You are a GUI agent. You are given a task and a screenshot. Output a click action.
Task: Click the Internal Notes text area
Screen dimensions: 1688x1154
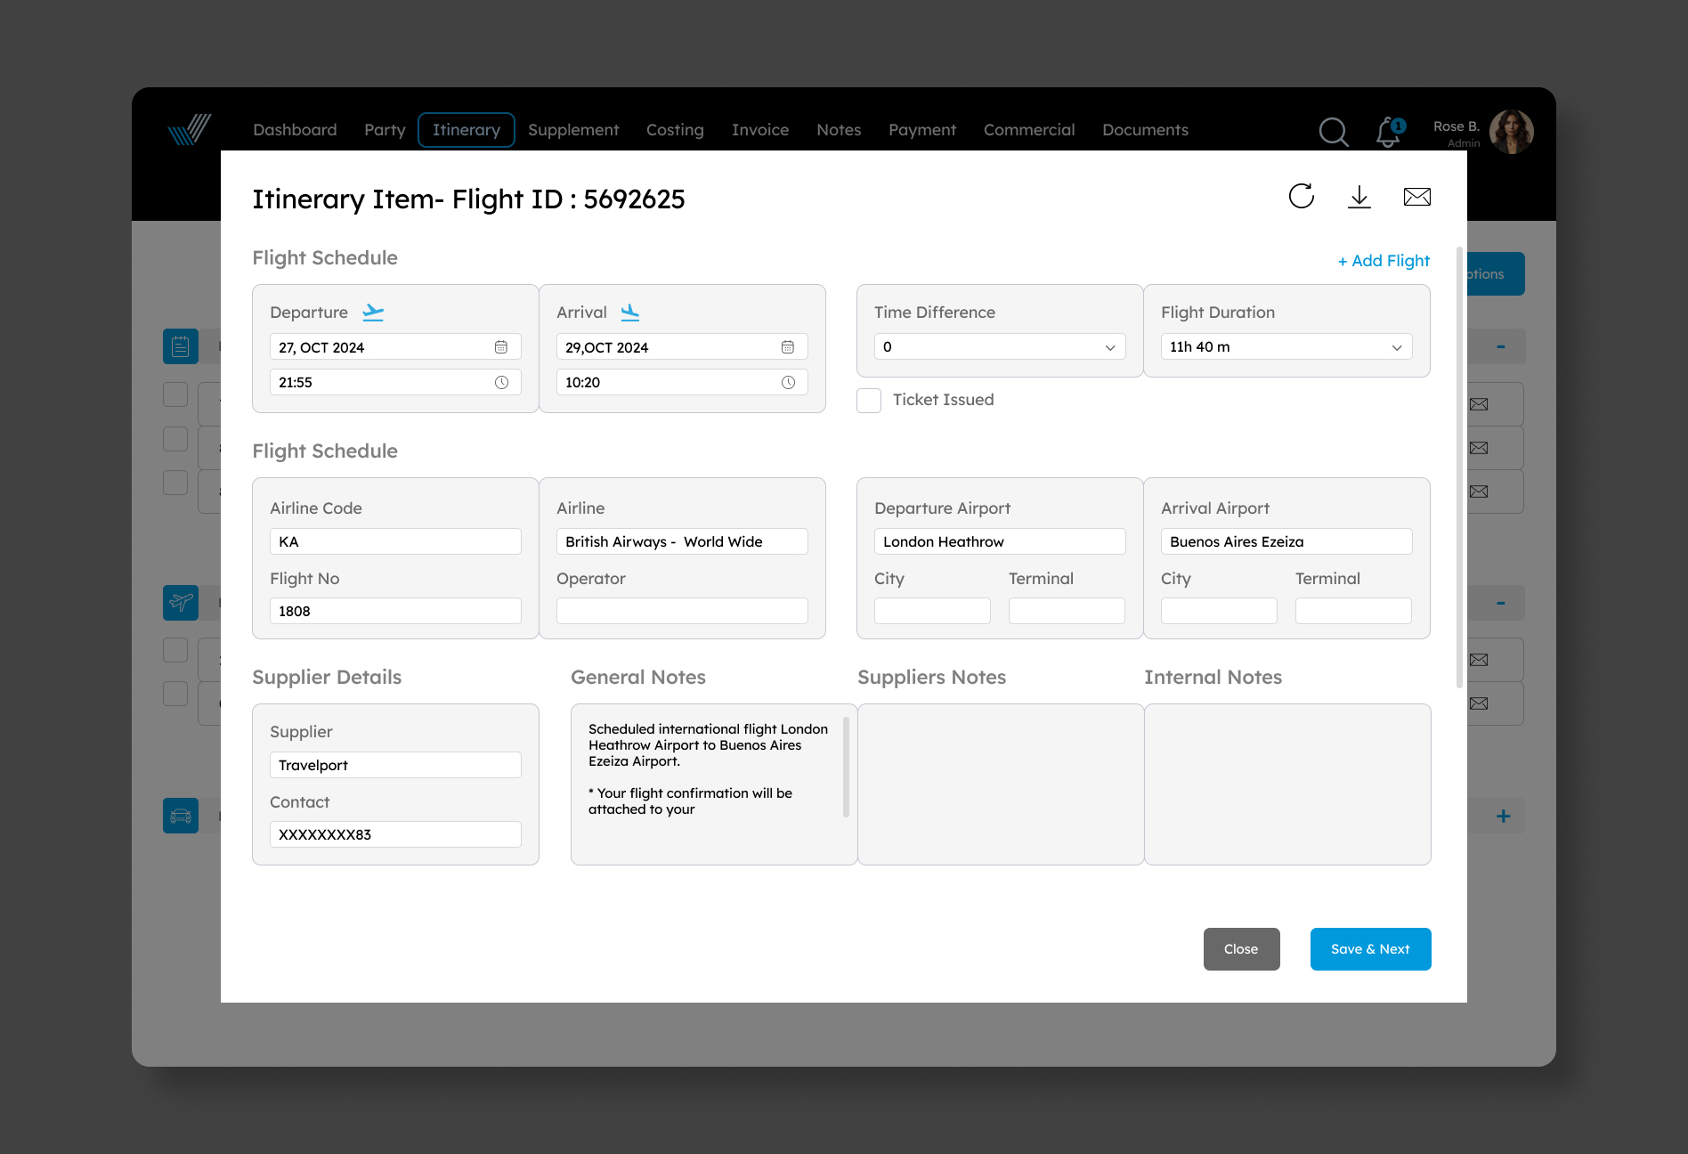(1287, 784)
